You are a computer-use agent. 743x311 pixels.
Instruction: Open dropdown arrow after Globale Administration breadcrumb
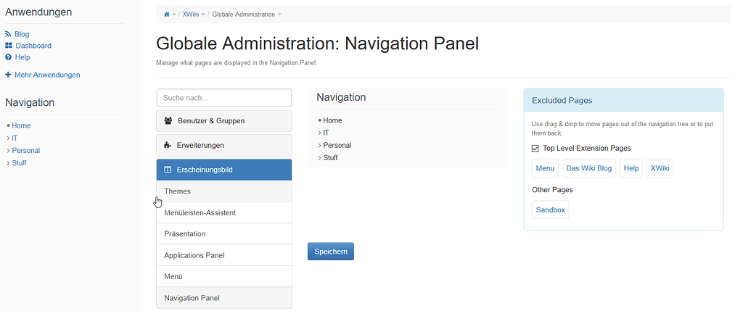(279, 14)
